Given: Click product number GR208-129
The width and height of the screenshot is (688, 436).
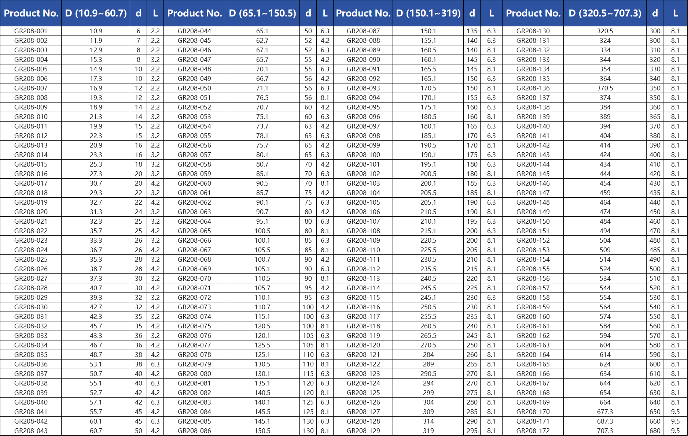Looking at the screenshot, I should click(363, 431).
